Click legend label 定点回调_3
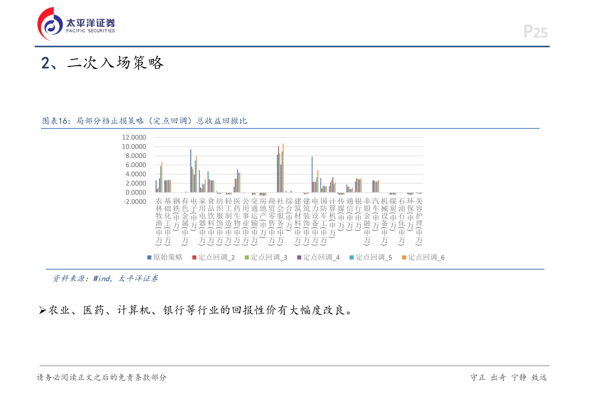The width and height of the screenshot is (589, 395). pos(269,257)
